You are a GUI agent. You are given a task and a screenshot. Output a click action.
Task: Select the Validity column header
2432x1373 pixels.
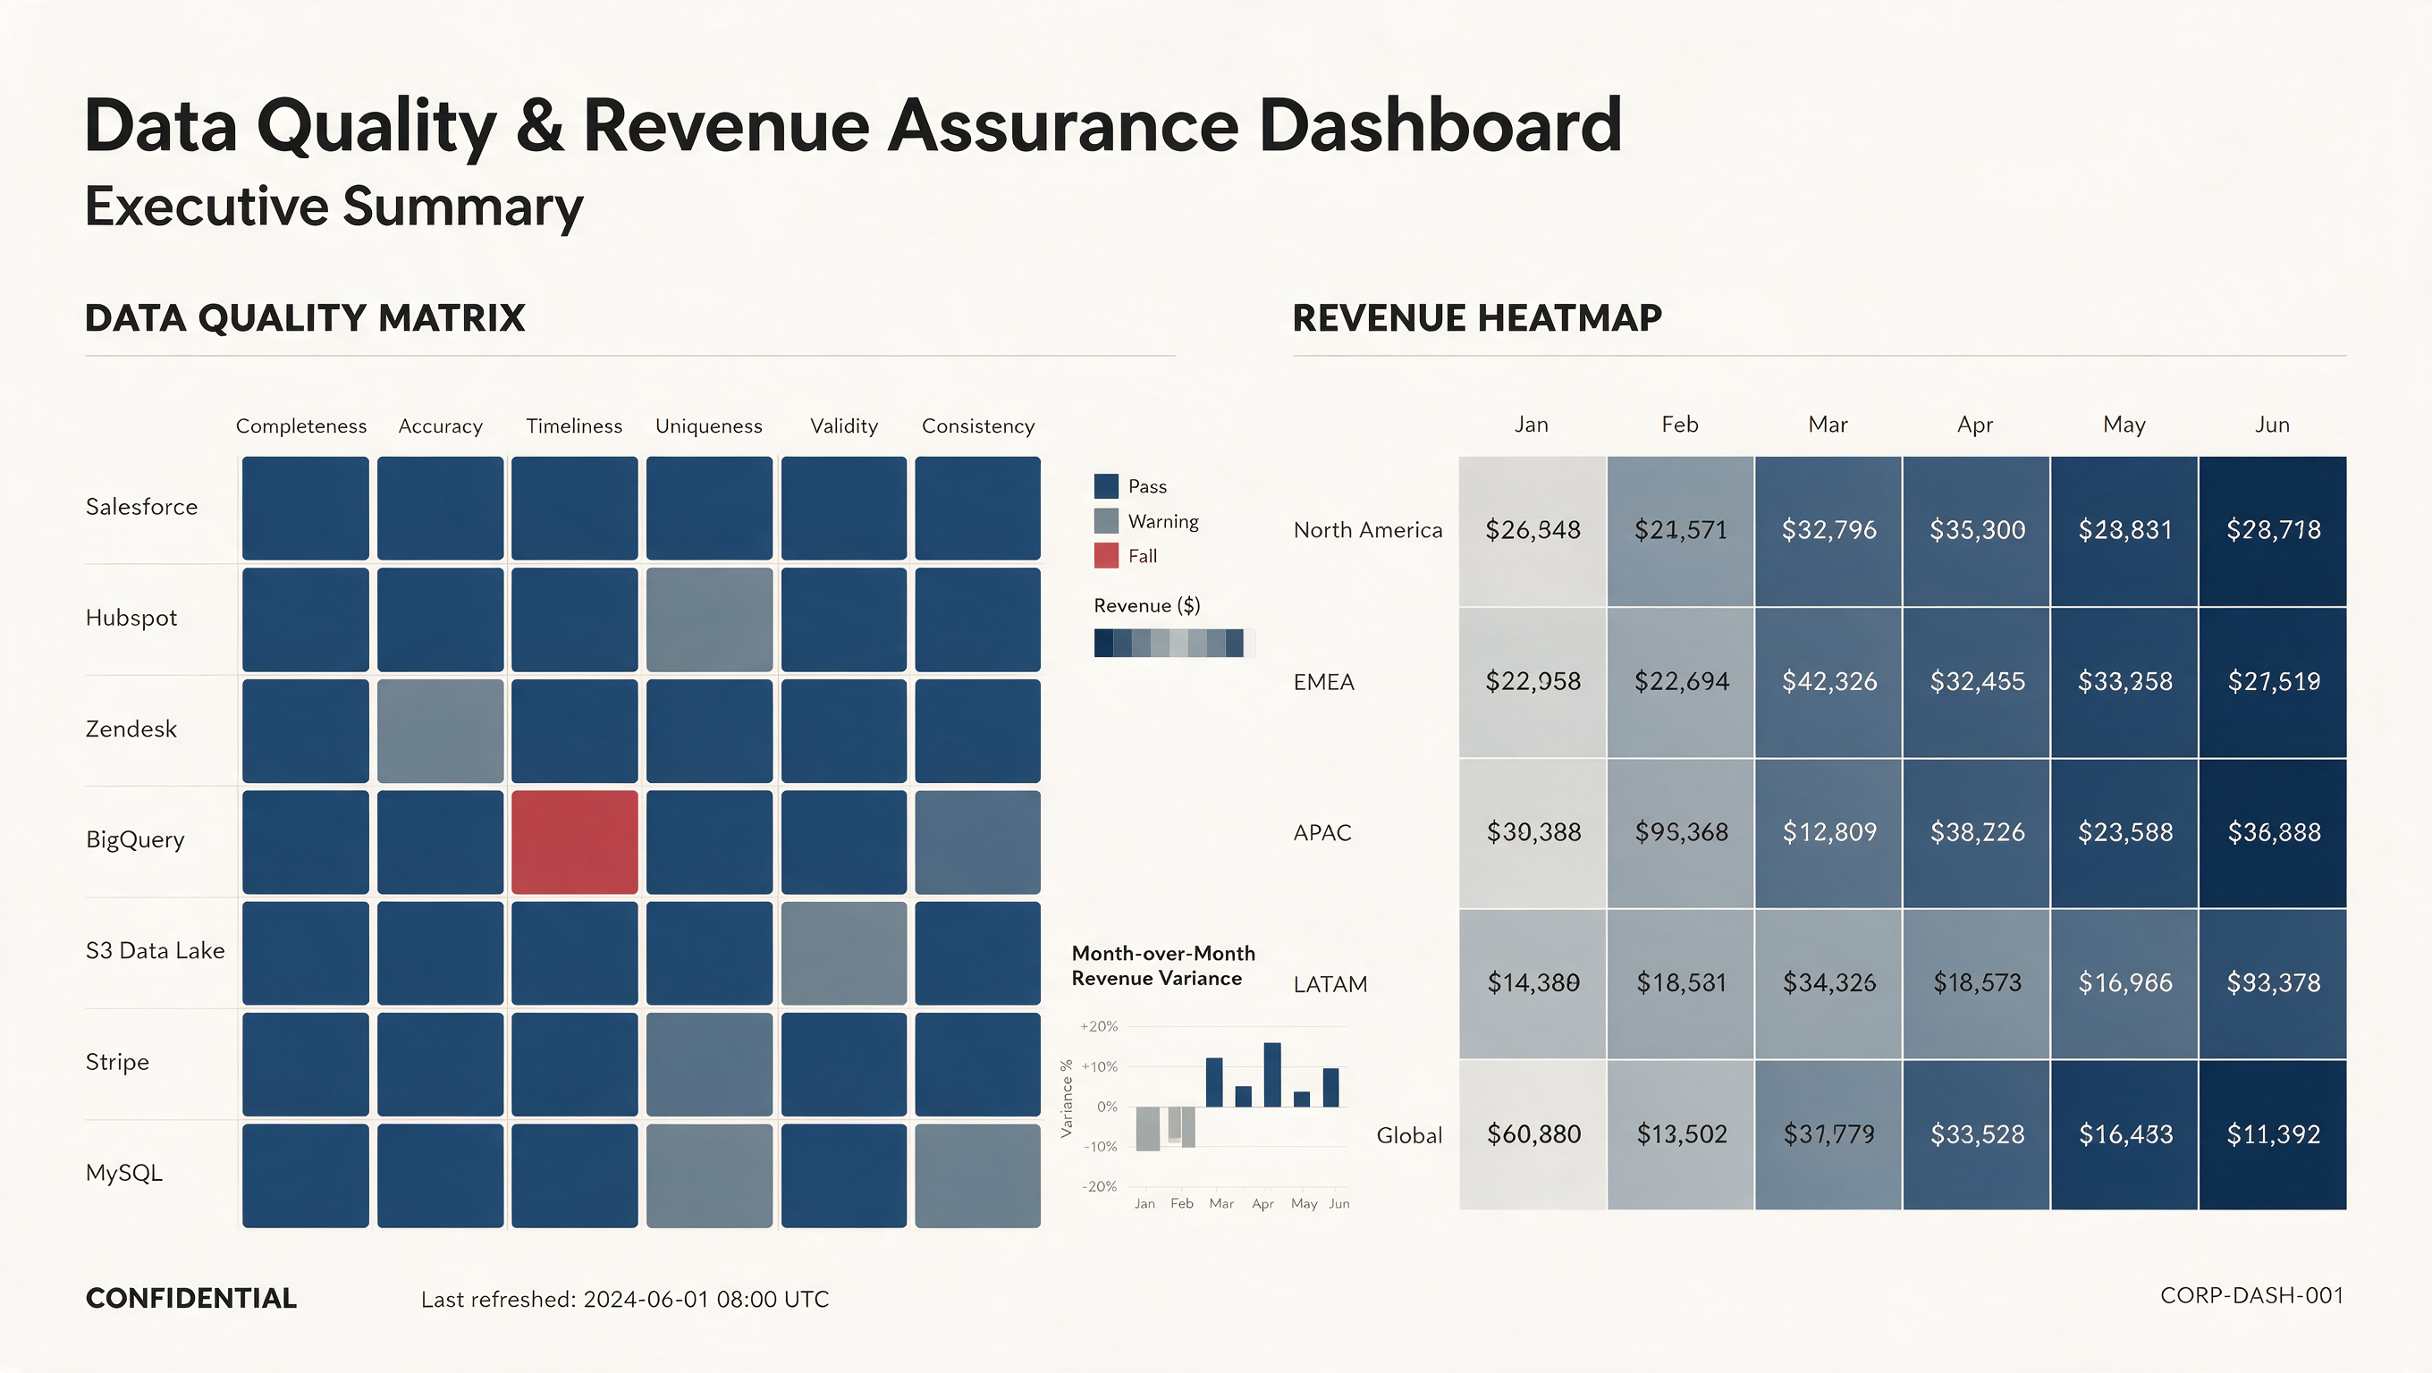[x=844, y=426]
